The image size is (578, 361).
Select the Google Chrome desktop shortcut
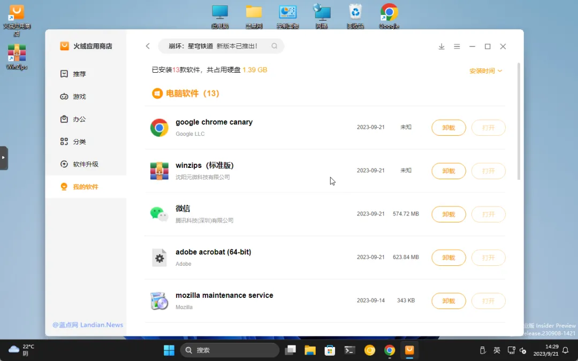pos(389,17)
